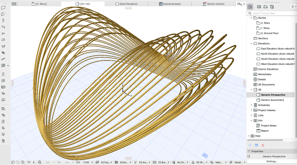297x165 pixels.
Task: Click the Settings... button
Action: 272,161
